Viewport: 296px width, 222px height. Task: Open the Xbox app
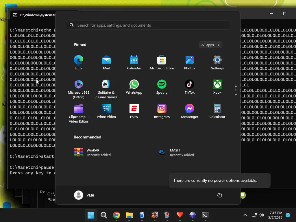coord(217,87)
